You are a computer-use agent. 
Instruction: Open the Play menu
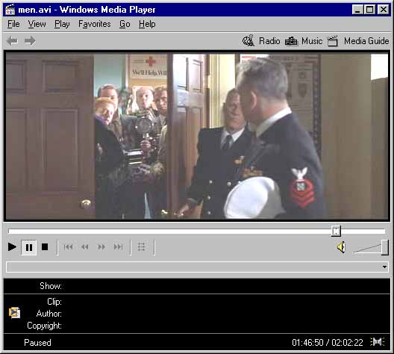pyautogui.click(x=62, y=24)
